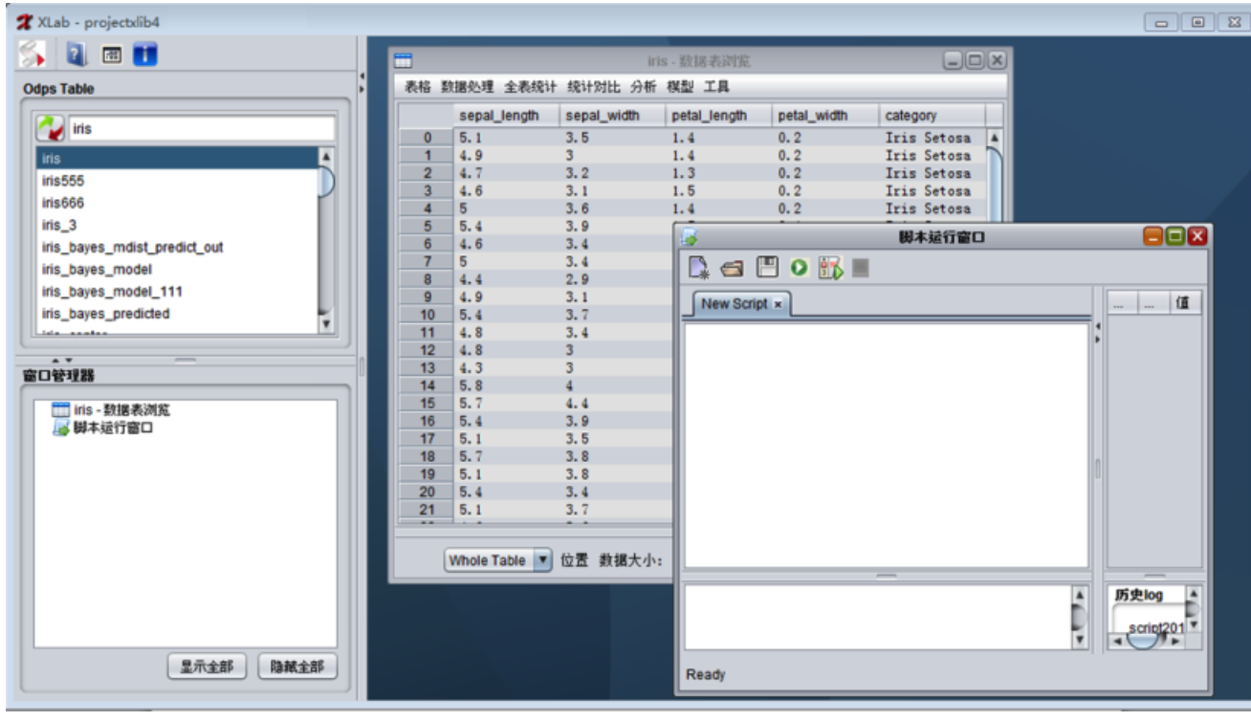Collapse the left panel with splitter arrow
Screen dimensions: 1251x721
click(x=362, y=76)
